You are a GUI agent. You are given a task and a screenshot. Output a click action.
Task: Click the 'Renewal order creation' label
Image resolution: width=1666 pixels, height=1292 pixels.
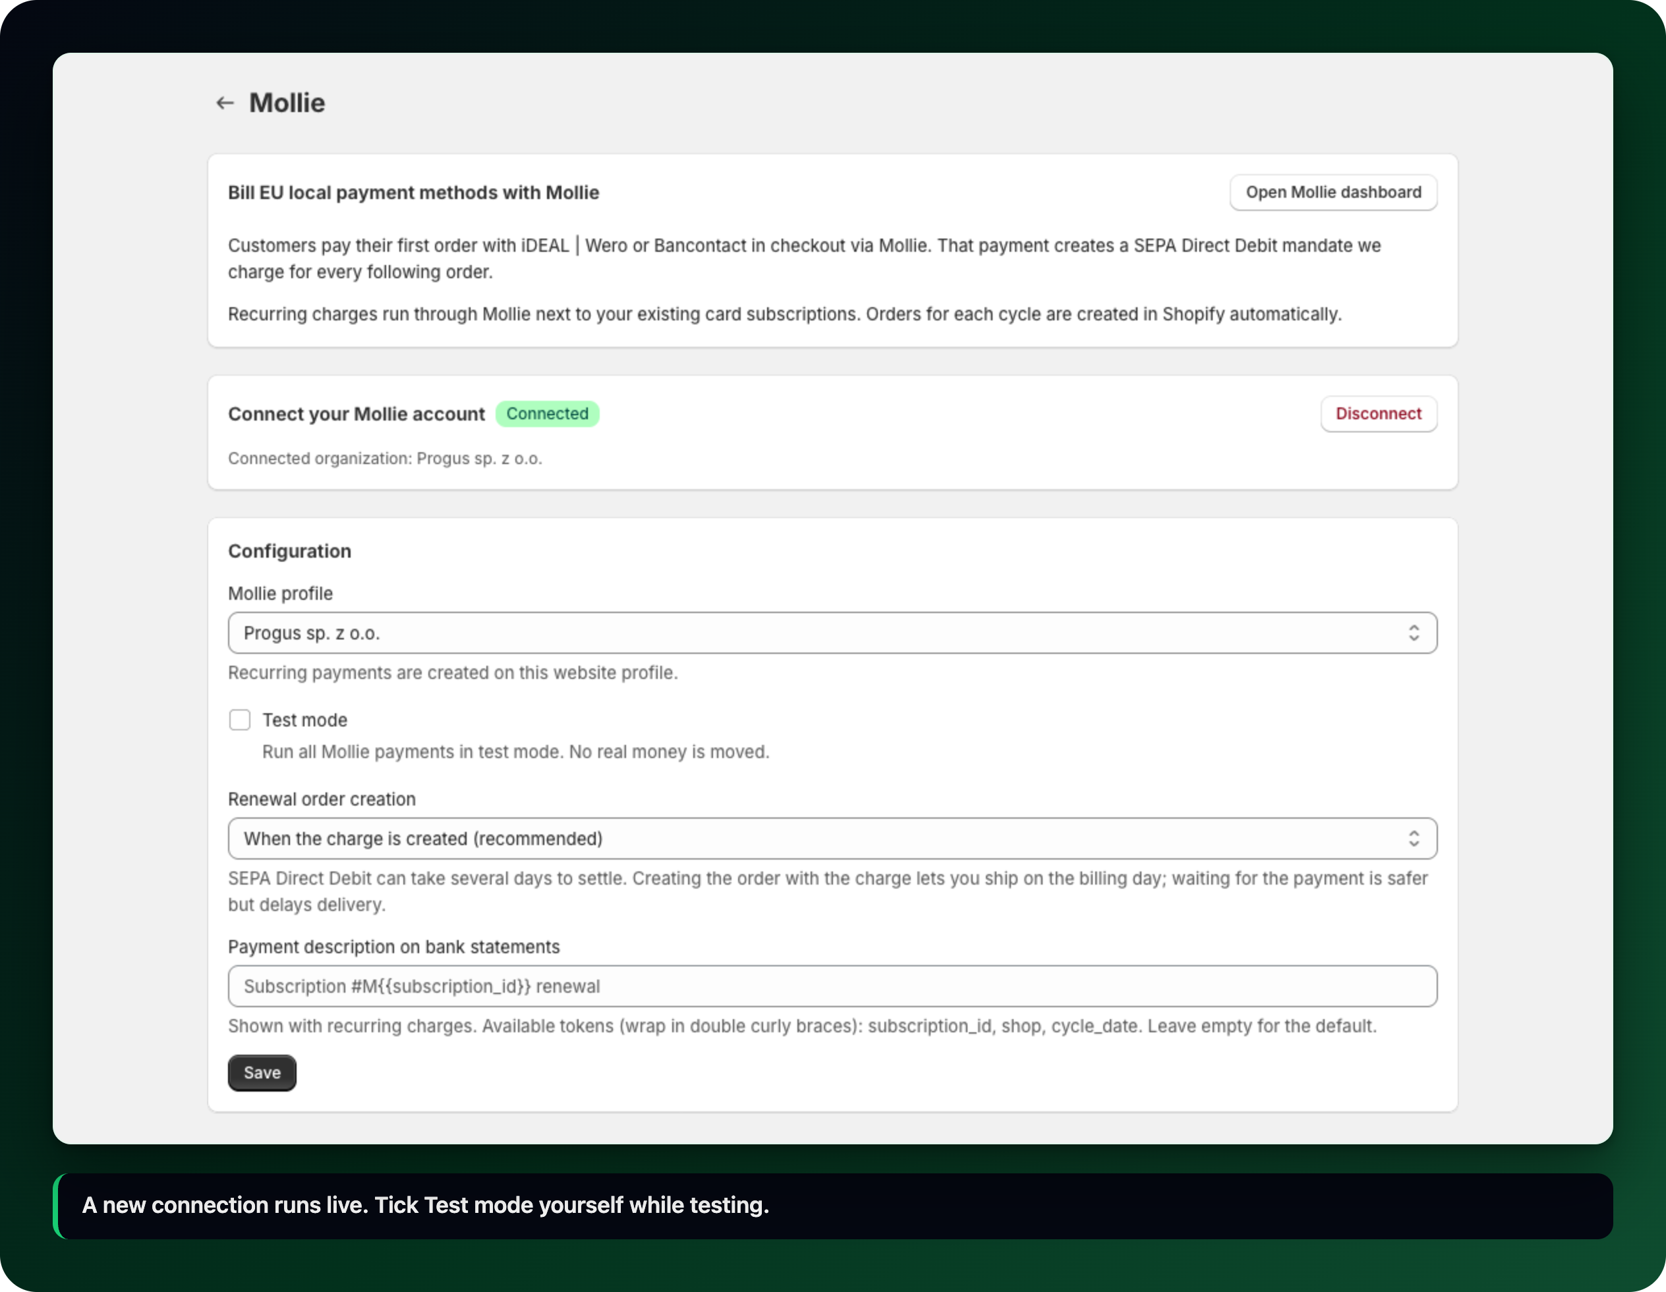322,799
